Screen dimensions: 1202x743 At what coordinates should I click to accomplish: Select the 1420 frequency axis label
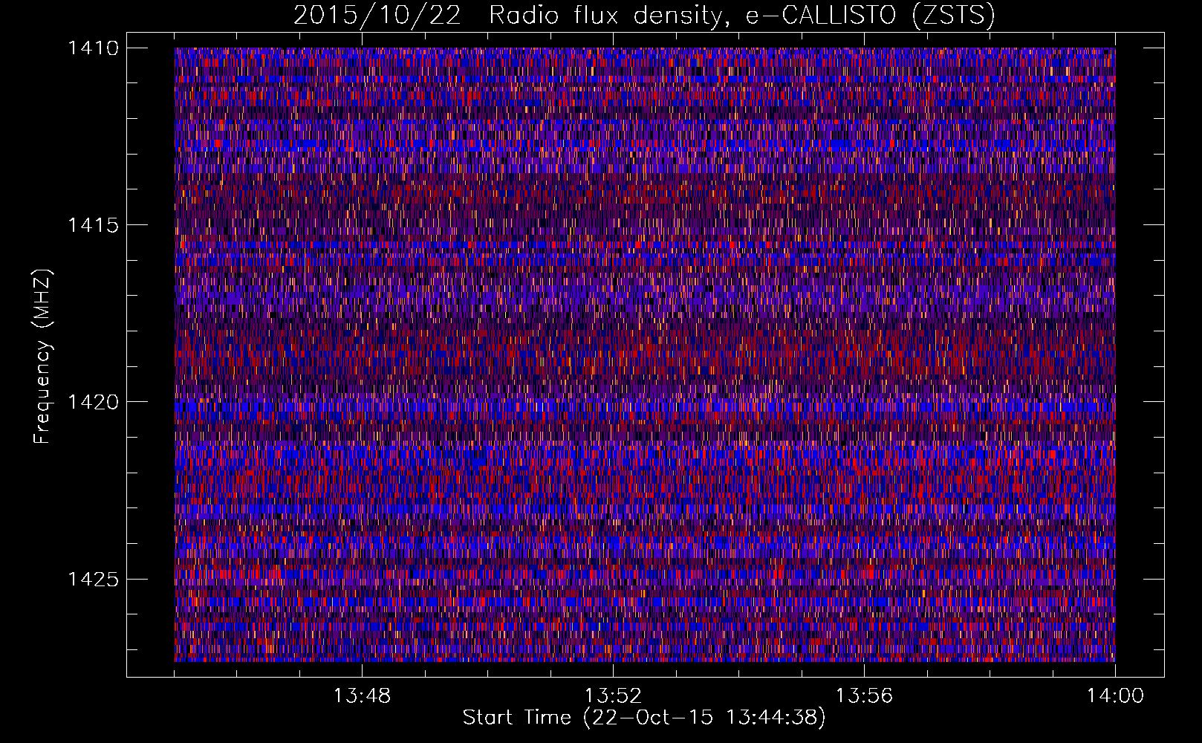click(x=93, y=402)
